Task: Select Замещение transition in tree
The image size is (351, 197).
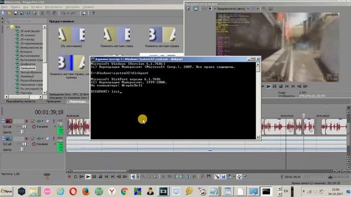Action: click(27, 68)
